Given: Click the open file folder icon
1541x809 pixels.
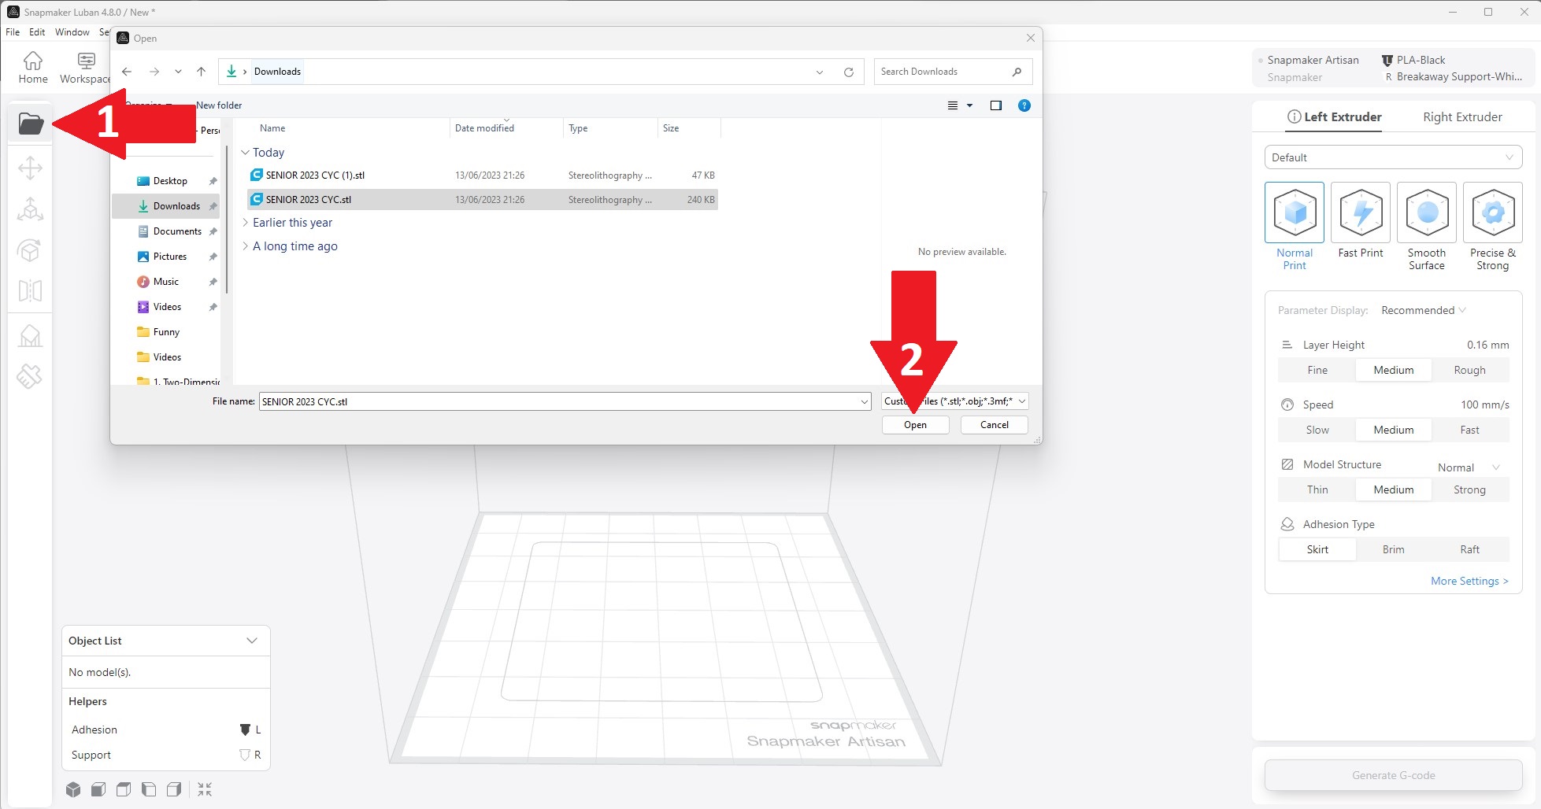Looking at the screenshot, I should 31,124.
